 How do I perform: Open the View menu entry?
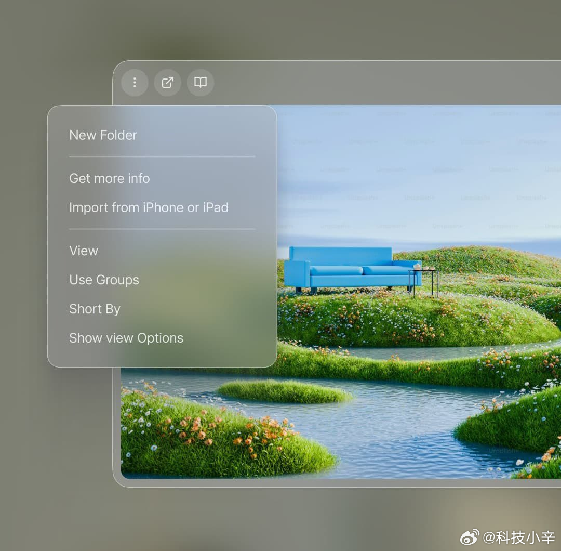[x=84, y=251]
